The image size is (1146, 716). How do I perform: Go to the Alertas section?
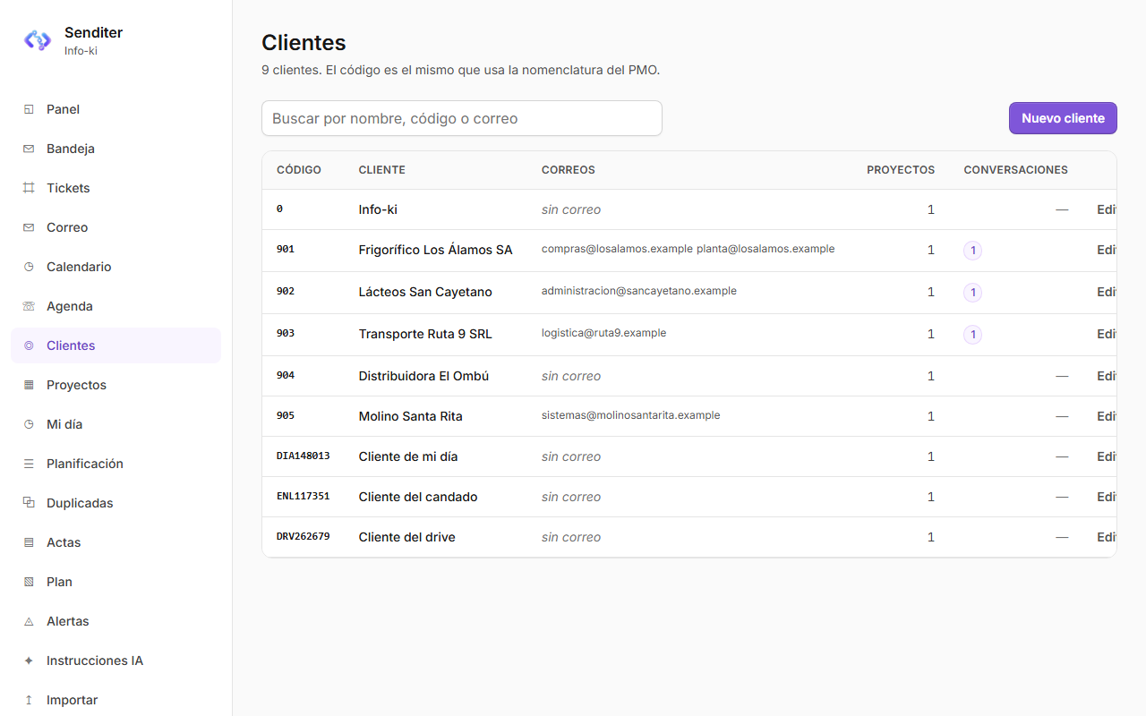pyautogui.click(x=115, y=621)
